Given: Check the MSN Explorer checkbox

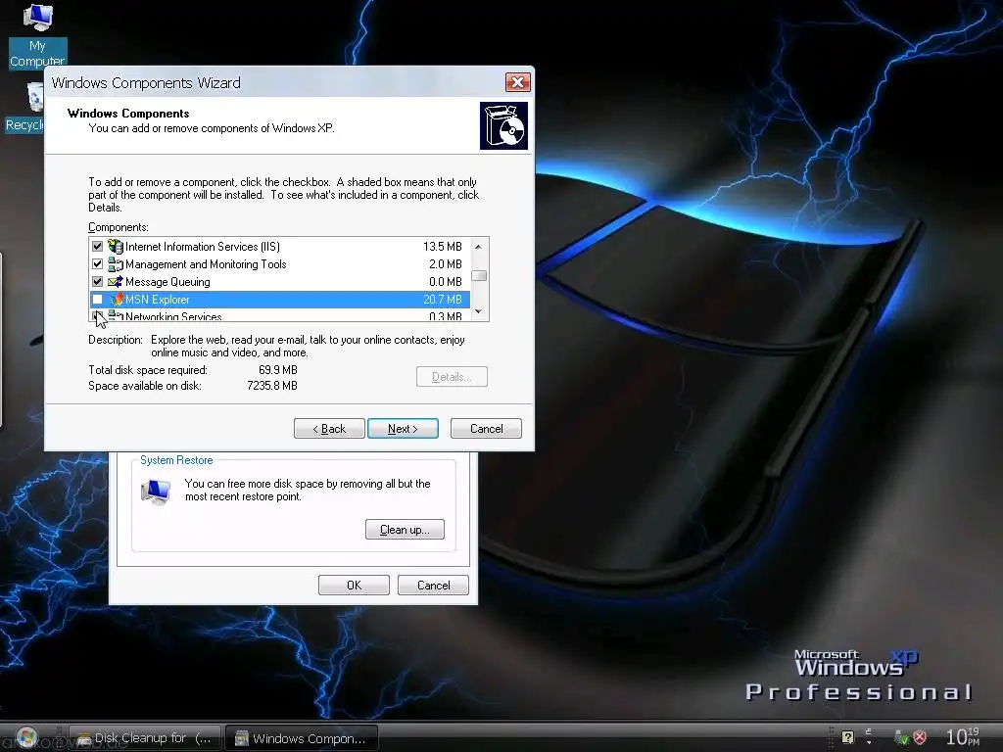Looking at the screenshot, I should pos(97,300).
